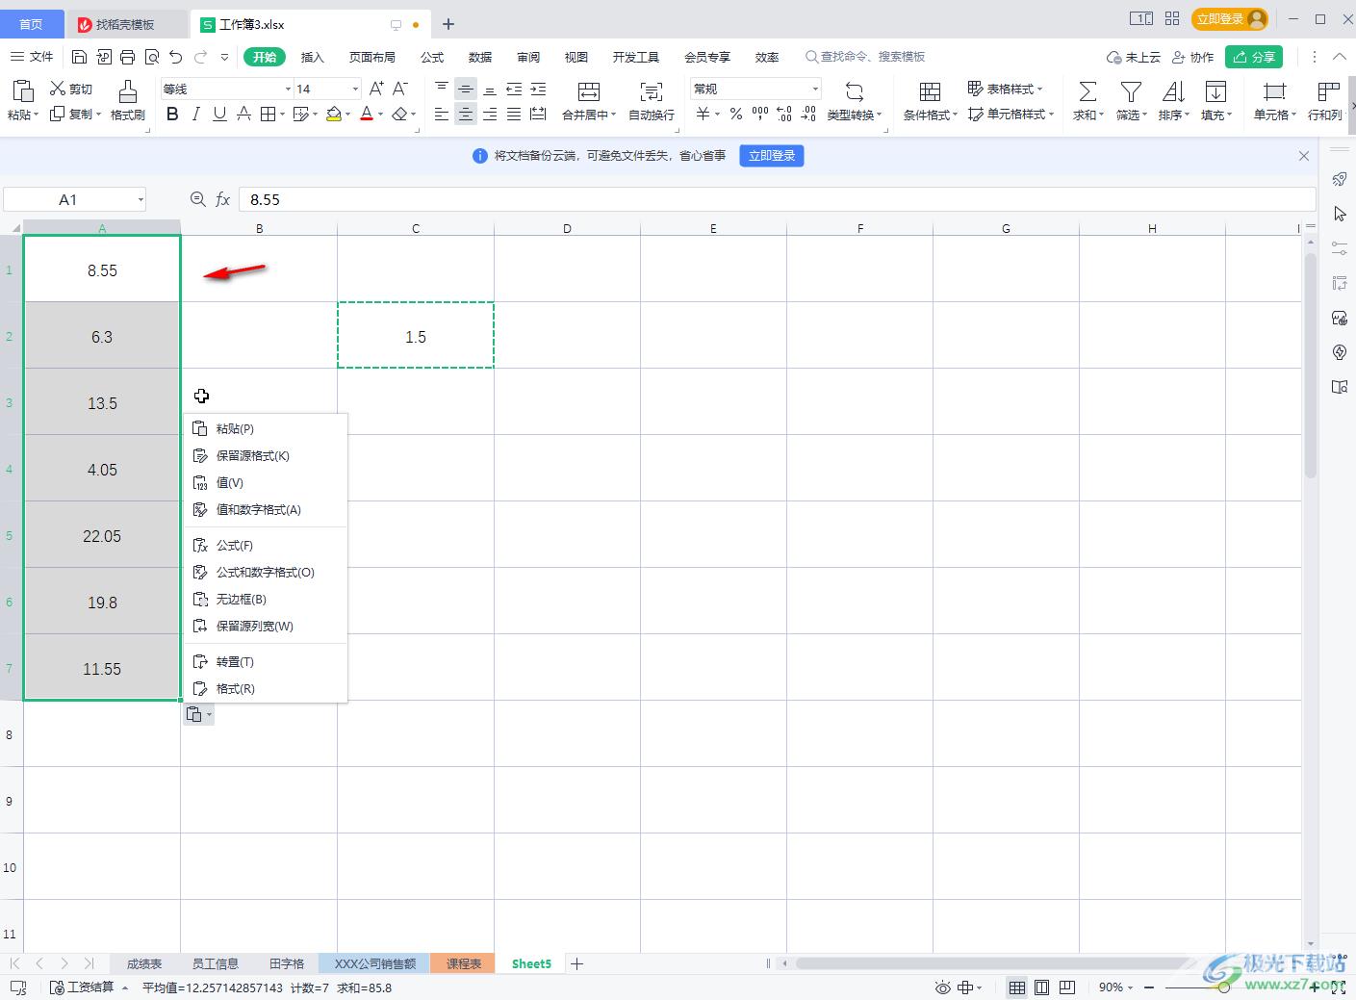Viewport: 1356px width, 1000px height.
Task: Open the font name dropdown (等线)
Action: pos(288,89)
